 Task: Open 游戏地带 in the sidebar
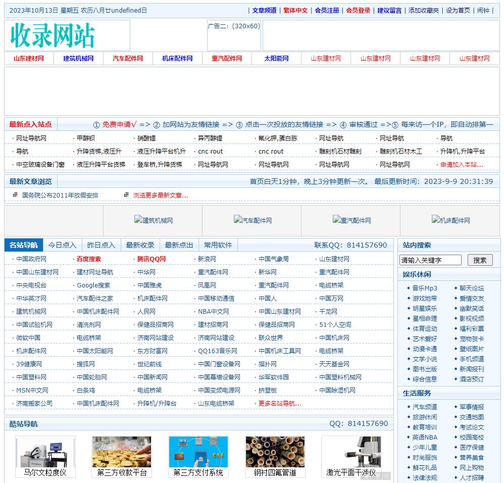(425, 299)
